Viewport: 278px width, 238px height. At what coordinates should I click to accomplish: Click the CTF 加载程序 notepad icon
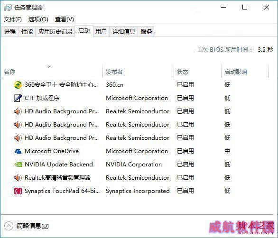tap(18, 98)
